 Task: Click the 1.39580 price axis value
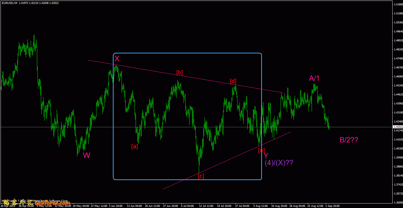(398, 157)
